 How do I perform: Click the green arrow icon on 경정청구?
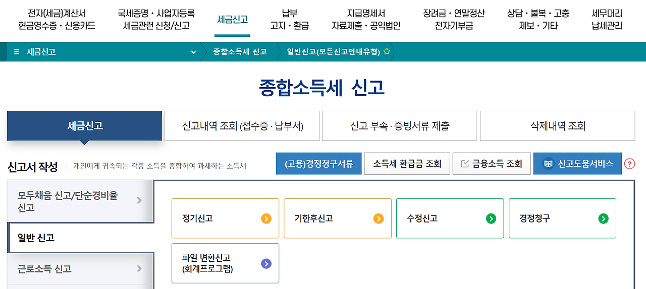pyautogui.click(x=603, y=219)
